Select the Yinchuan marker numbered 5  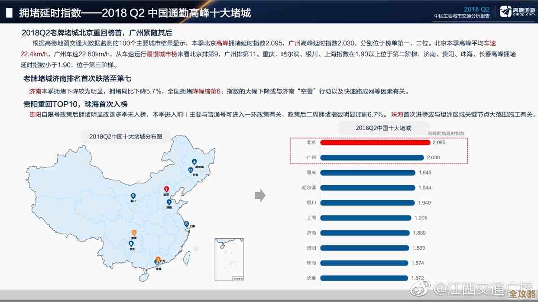(133, 196)
